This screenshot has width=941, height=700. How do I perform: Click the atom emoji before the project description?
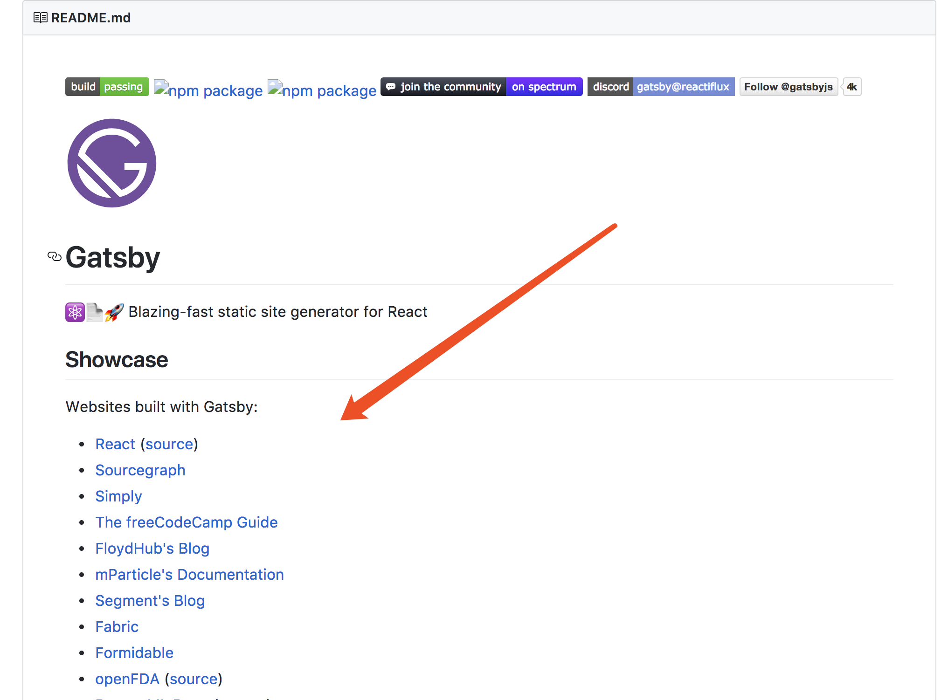pos(75,312)
